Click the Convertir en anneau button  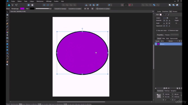[x=60, y=9]
